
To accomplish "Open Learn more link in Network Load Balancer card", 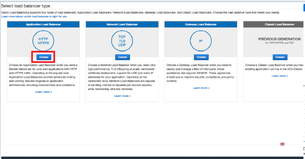I will (123, 96).
